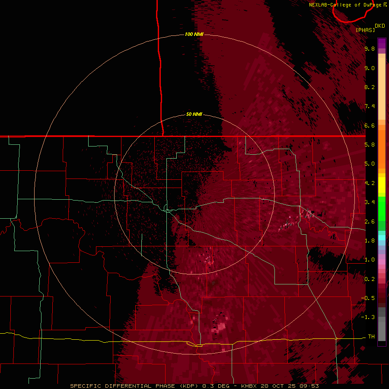Pick the 5.8 legend value
Image resolution: width=389 pixels, height=389 pixels.
(x=370, y=145)
